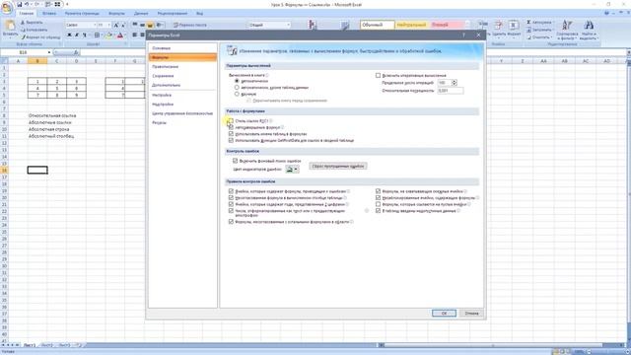Toggle background error checking checkbox
Viewport: 631px width, 355px height.
tap(236, 161)
